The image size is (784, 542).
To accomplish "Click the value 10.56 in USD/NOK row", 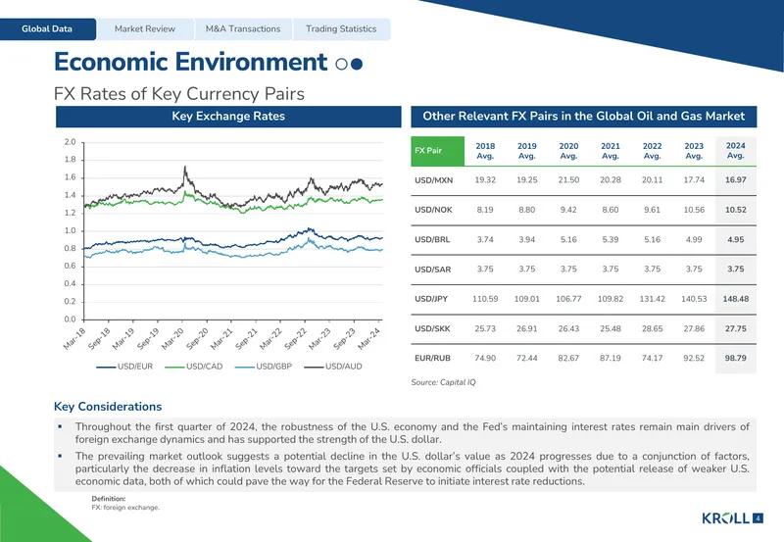I will (694, 210).
